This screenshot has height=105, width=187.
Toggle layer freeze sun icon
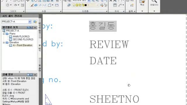click(77, 5)
